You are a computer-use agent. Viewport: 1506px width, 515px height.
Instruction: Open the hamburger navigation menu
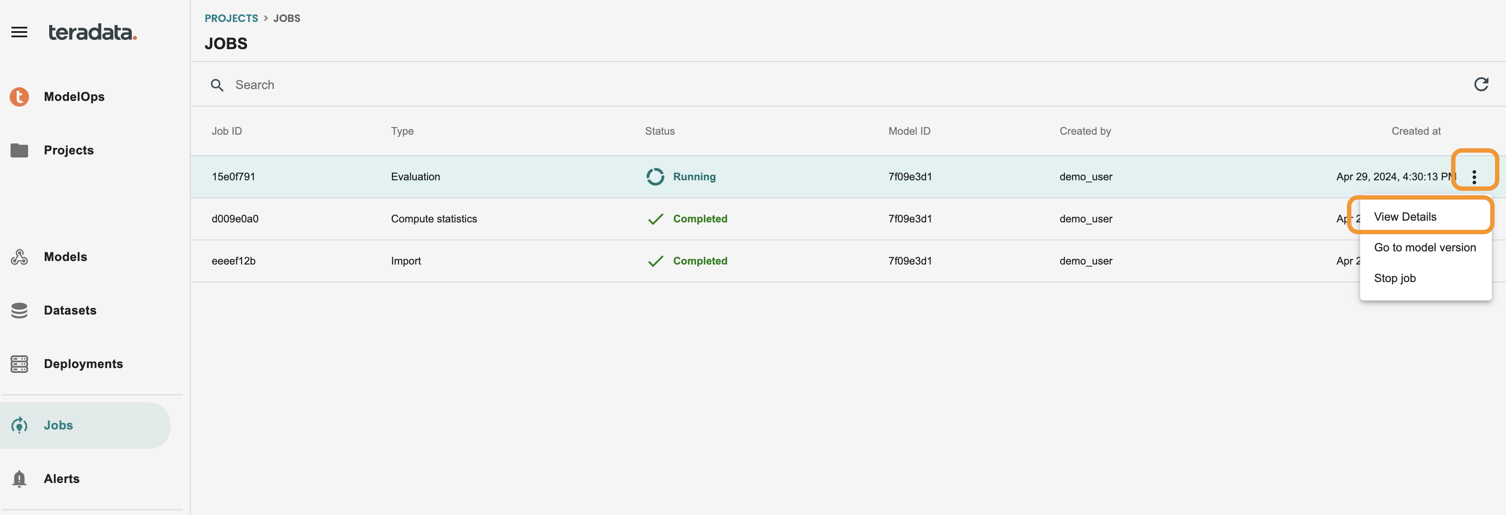tap(19, 32)
